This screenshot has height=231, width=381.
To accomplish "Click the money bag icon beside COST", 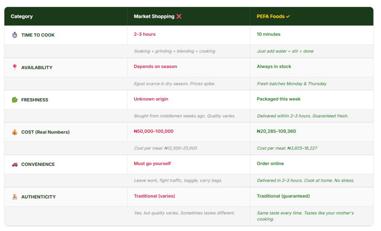I will [x=15, y=132].
